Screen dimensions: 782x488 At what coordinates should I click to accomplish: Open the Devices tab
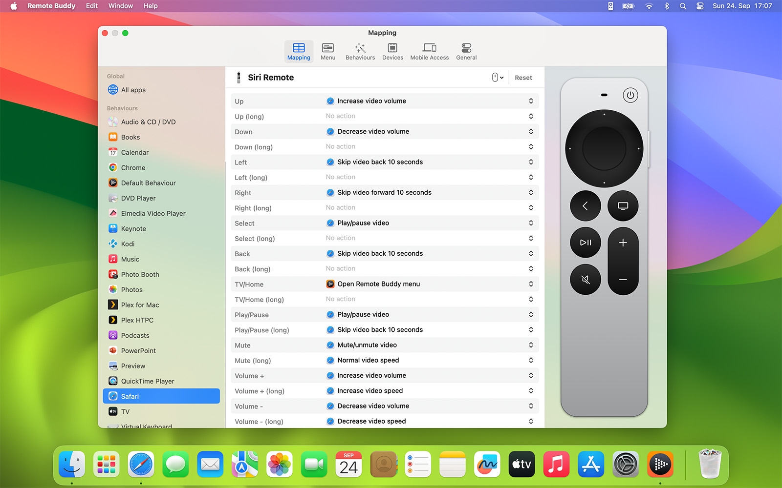[x=392, y=51]
